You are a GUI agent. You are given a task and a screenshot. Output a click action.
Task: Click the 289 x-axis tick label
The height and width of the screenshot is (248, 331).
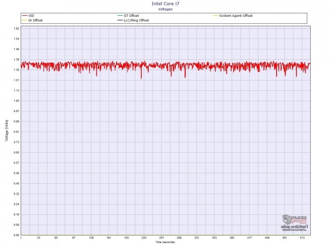[x=179, y=238]
